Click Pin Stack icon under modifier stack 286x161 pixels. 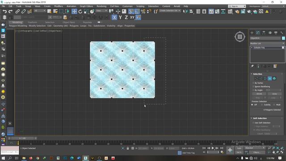coord(252,66)
